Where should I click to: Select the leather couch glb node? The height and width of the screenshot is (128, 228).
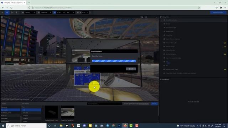tap(171, 69)
